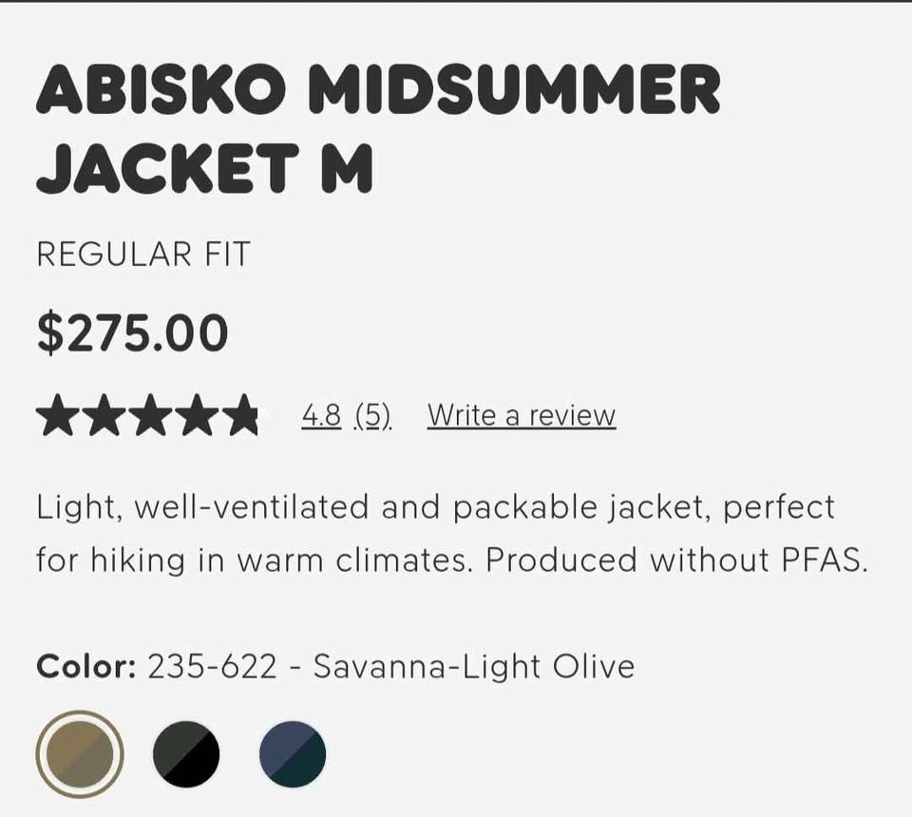Click the Write a review link
The height and width of the screenshot is (817, 912).
(x=521, y=415)
